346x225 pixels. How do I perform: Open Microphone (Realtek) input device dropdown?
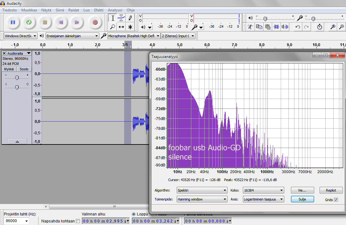[x=134, y=36]
